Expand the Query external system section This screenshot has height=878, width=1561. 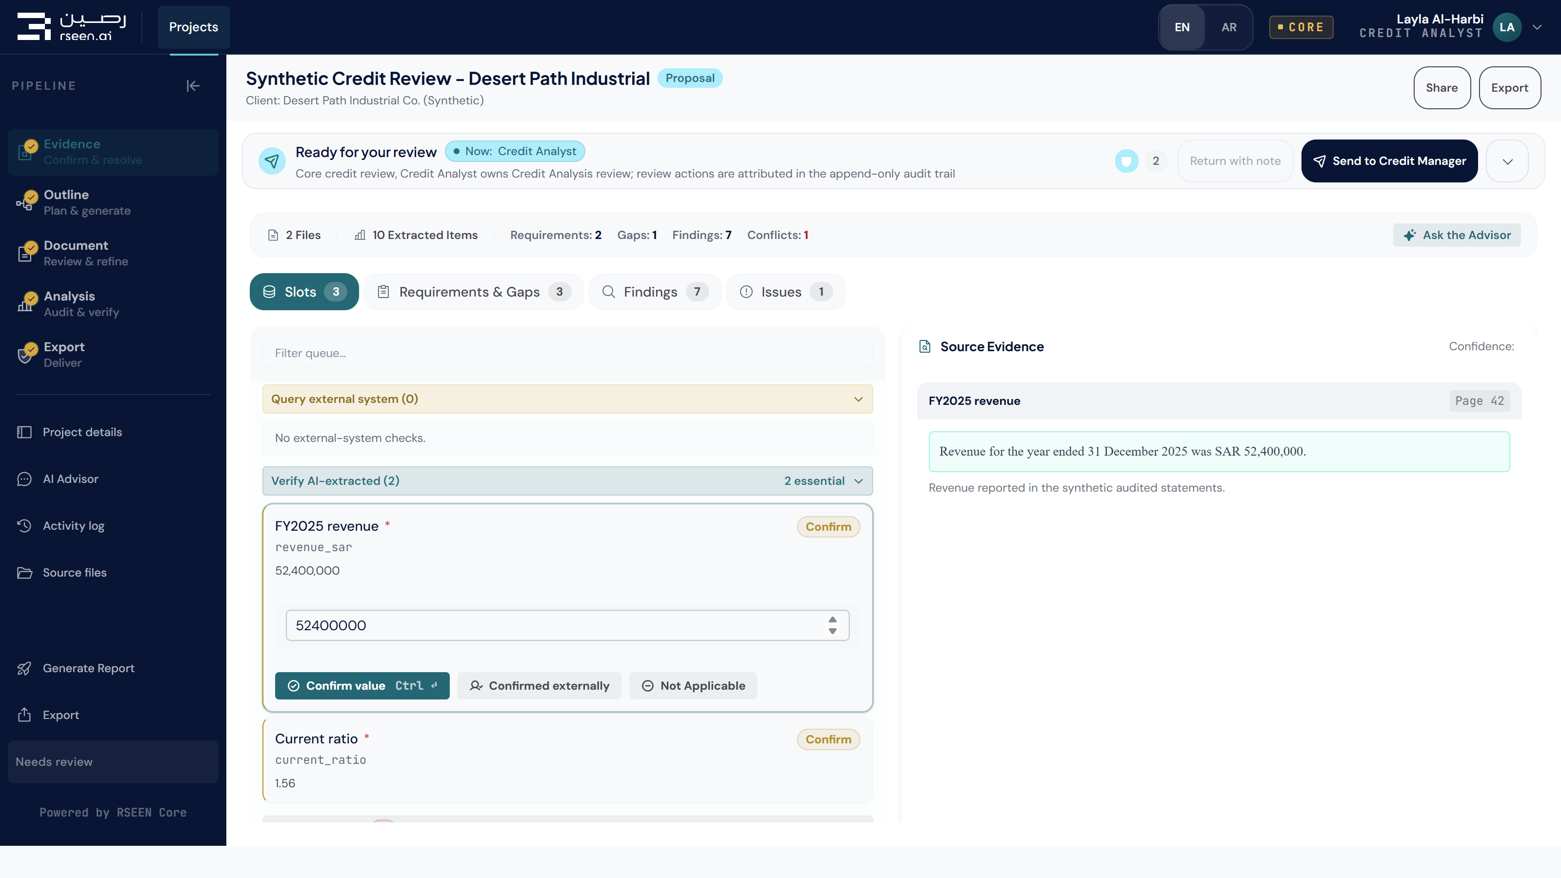click(x=567, y=399)
